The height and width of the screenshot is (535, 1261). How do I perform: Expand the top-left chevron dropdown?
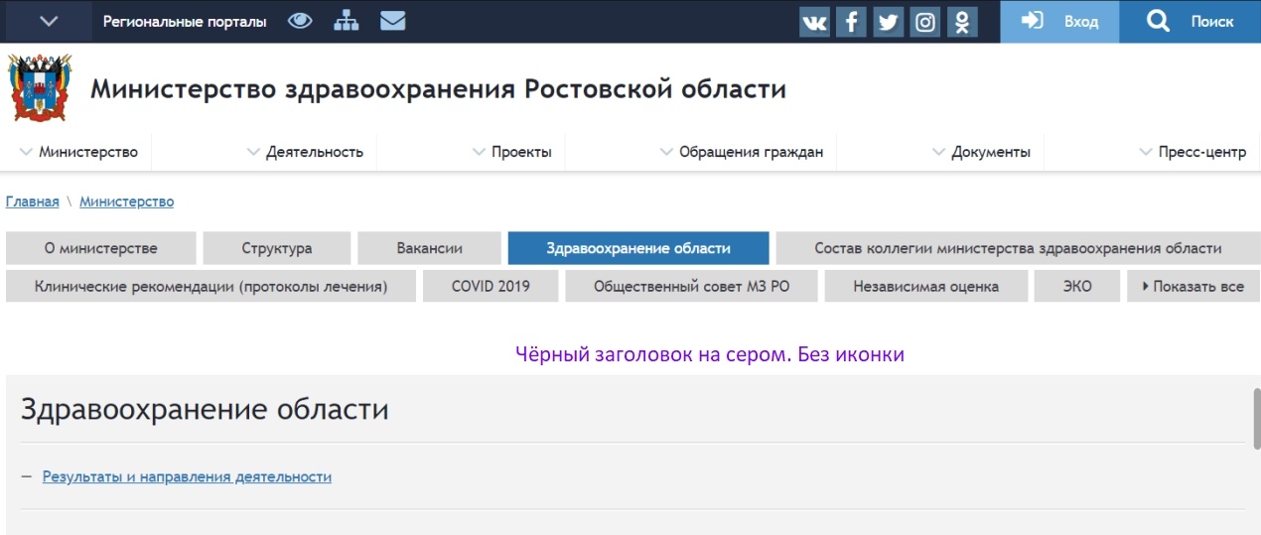[49, 21]
